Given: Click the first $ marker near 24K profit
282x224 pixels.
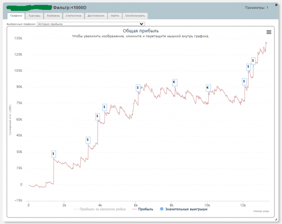Looking at the screenshot, I should point(54,154).
